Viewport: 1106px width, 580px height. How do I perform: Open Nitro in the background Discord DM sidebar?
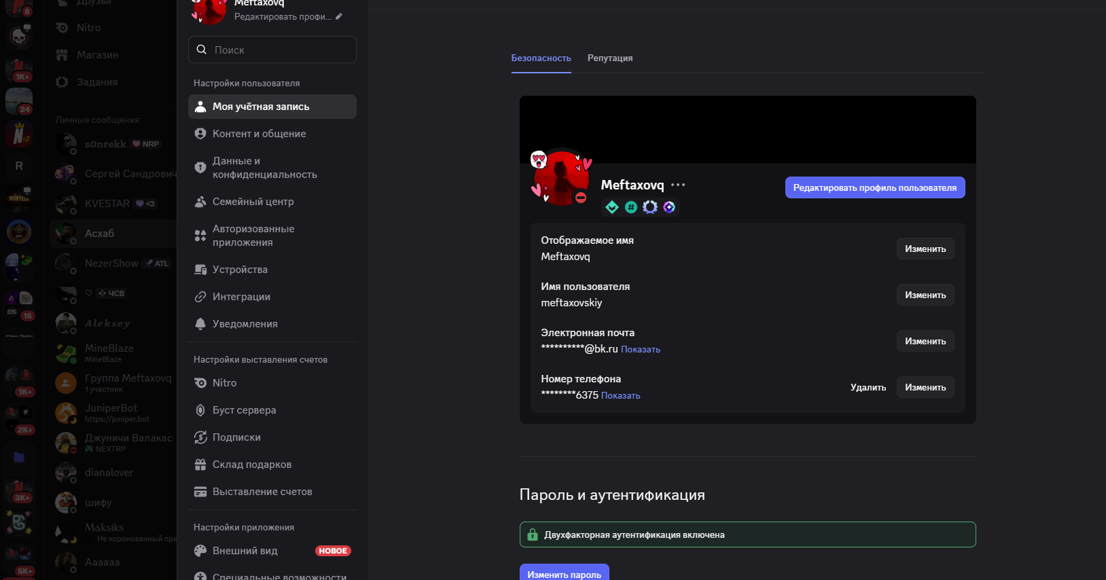(113, 28)
